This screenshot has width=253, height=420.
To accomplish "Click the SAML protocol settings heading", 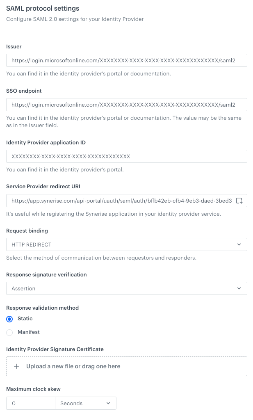I will (42, 8).
